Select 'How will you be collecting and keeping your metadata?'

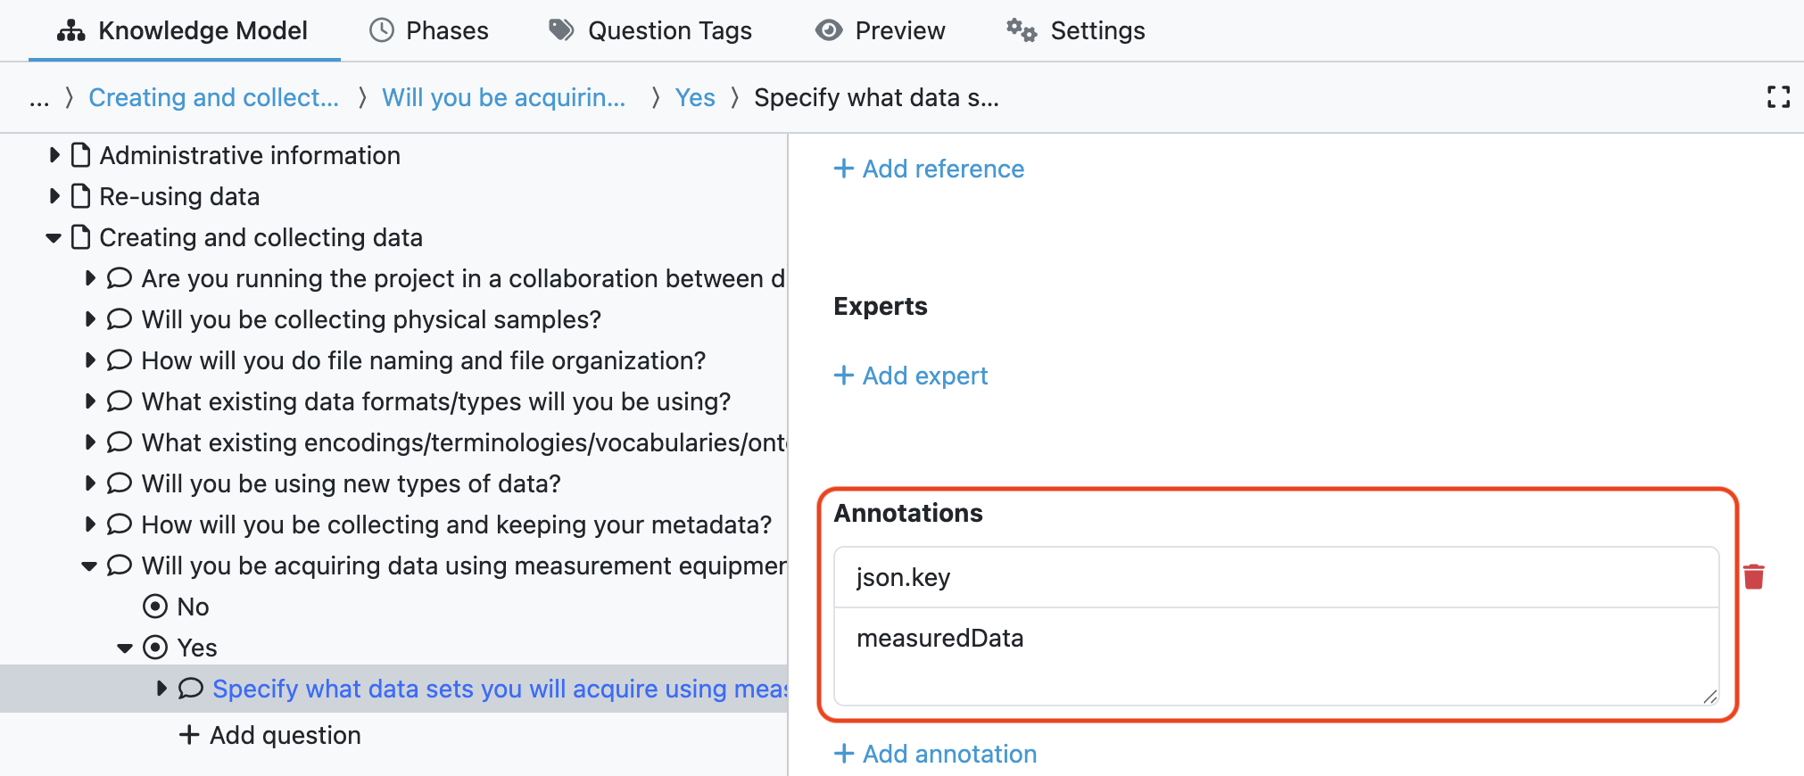(457, 524)
